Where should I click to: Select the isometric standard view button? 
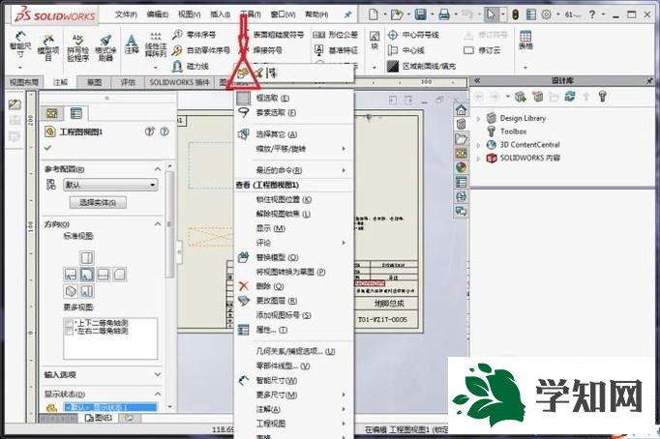point(71,291)
